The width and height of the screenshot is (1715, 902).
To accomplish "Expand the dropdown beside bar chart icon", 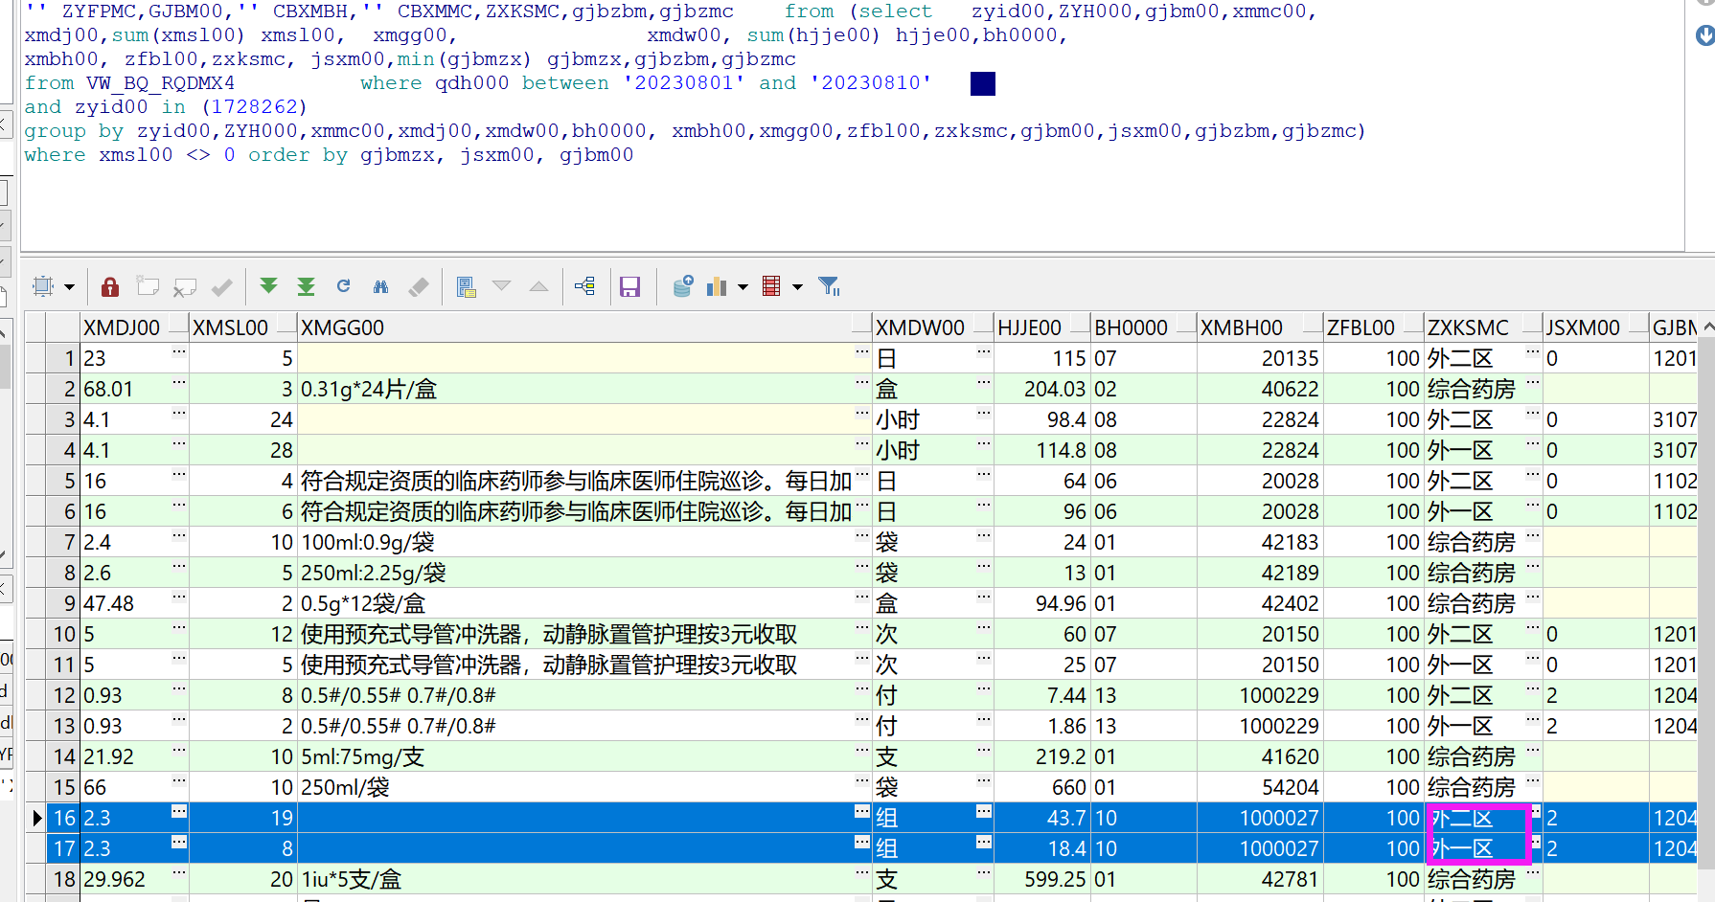I will click(743, 287).
